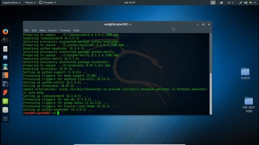Open Armitage dock icon

5,66
